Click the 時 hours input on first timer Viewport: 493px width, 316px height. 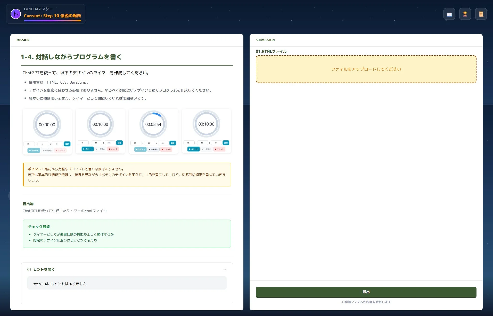coord(29,144)
